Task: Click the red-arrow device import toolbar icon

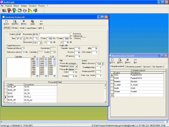Action: 9,10
